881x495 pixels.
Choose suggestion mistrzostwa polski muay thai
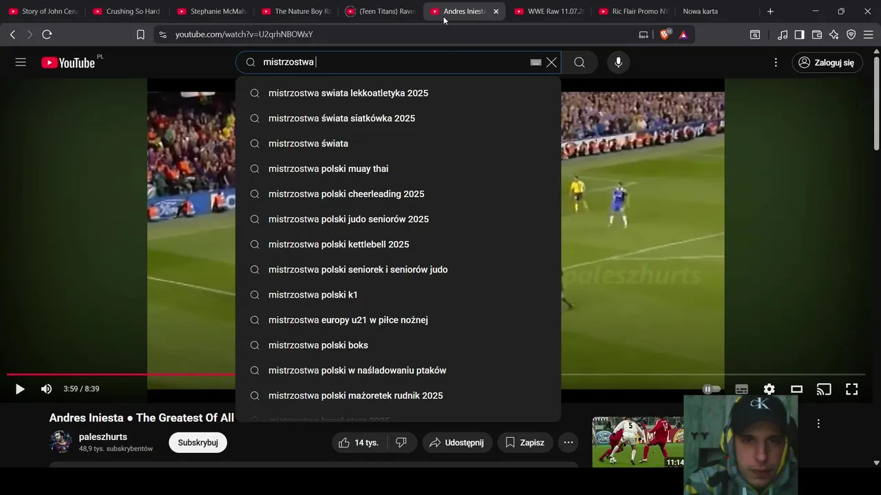398,169
